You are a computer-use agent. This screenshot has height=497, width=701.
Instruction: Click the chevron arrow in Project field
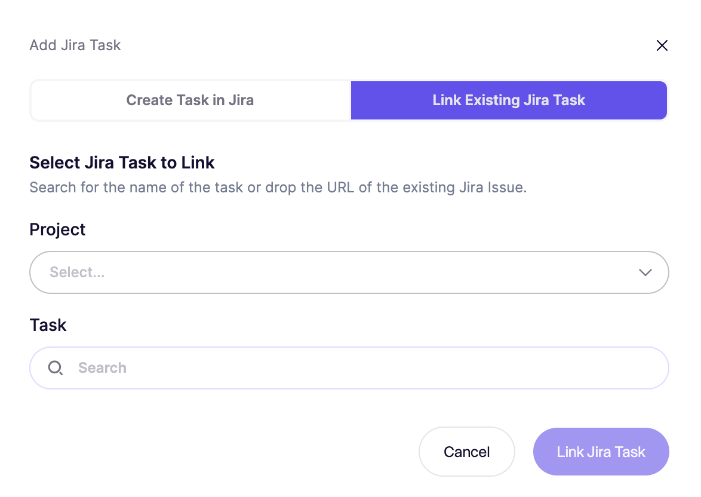coord(645,272)
